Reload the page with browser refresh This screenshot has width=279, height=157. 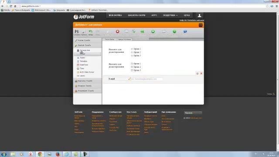click(x=11, y=6)
